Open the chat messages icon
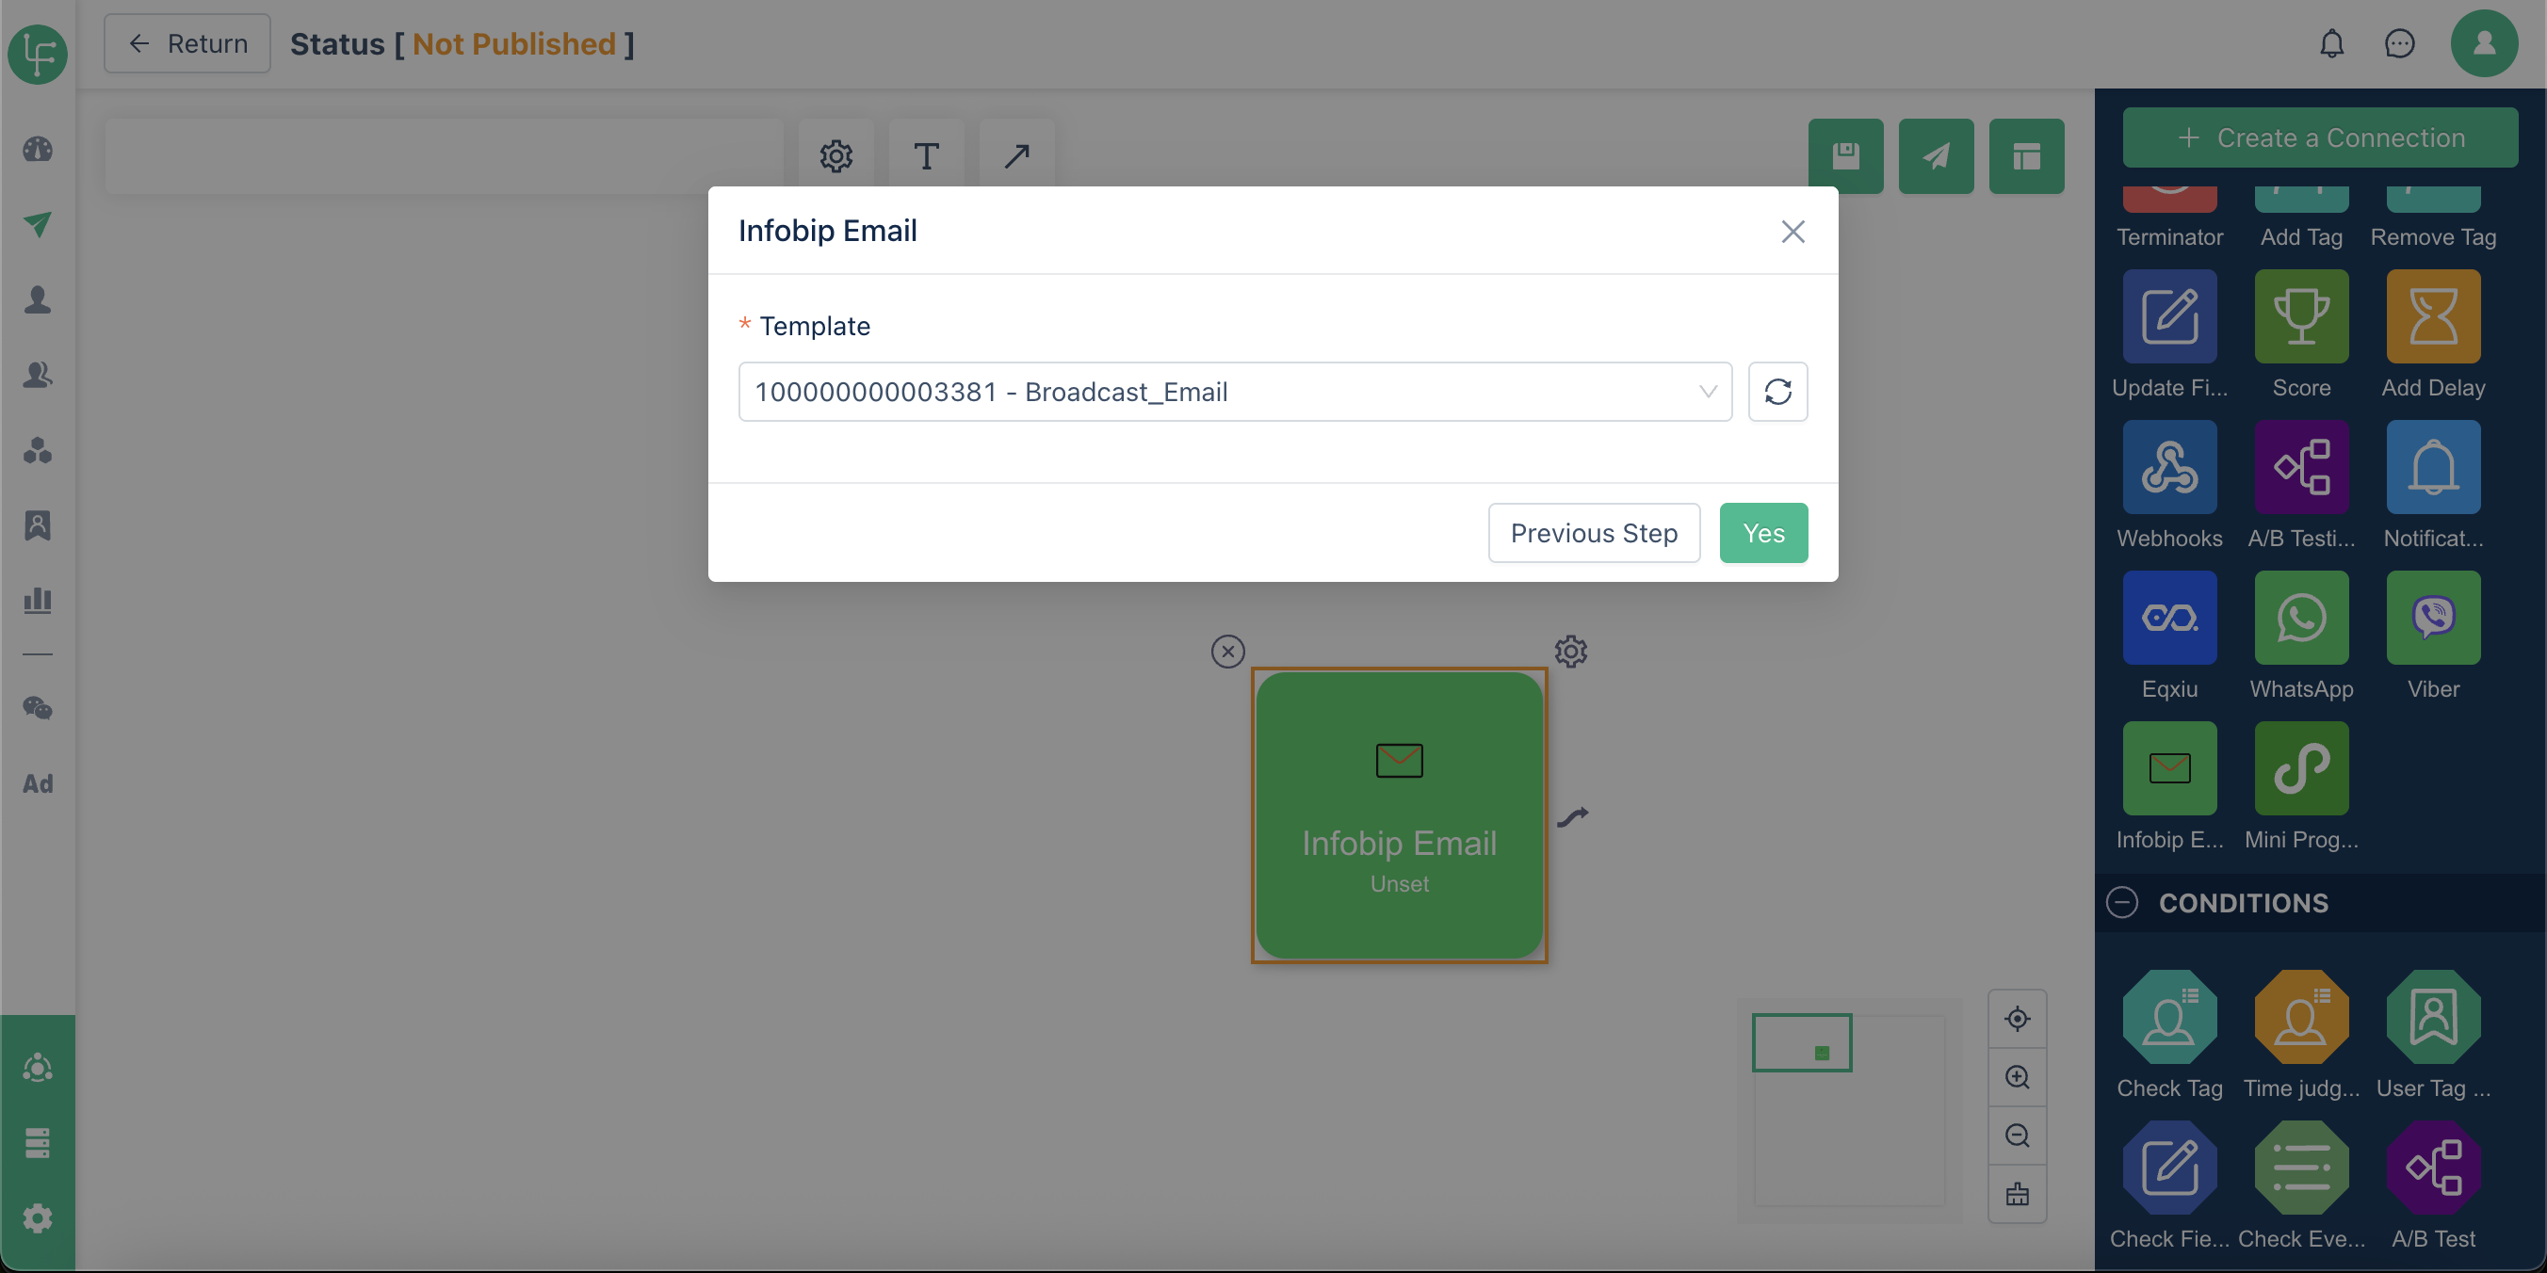 tap(2399, 43)
